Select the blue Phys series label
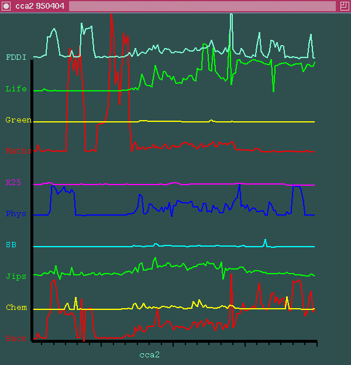The height and width of the screenshot is (365, 351). [x=16, y=214]
